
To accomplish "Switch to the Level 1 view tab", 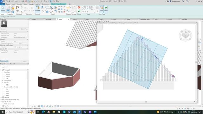I will tap(75, 19).
